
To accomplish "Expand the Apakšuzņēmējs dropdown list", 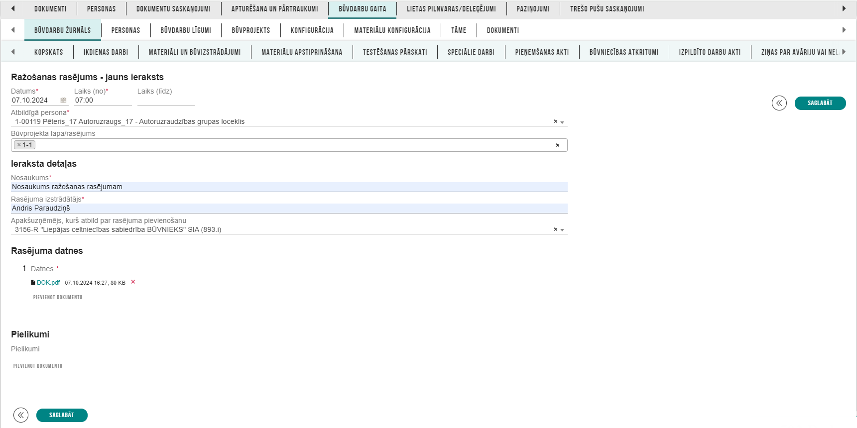I will click(562, 230).
